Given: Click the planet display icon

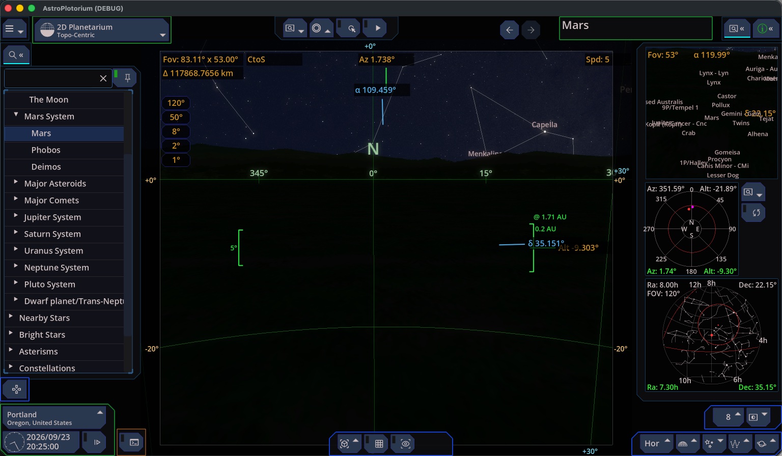Looking at the screenshot, I should (x=765, y=443).
